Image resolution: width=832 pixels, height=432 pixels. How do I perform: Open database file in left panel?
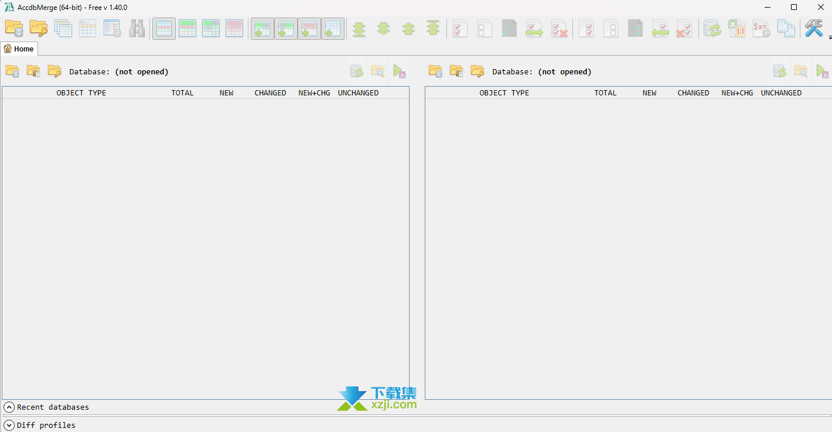tap(12, 71)
